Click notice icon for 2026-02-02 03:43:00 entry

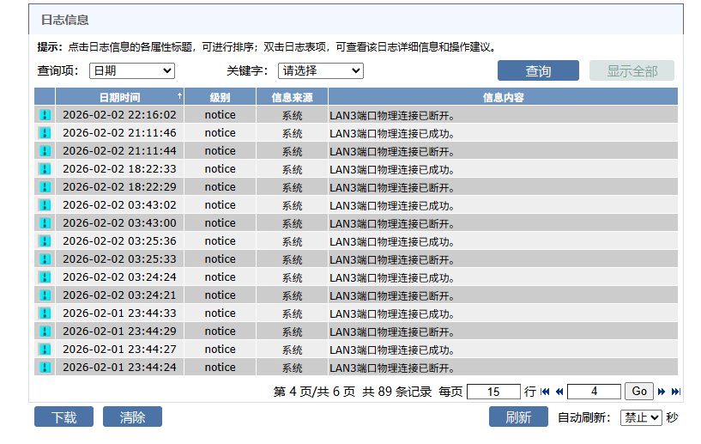[45, 223]
